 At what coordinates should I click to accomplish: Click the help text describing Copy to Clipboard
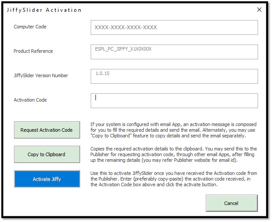click(x=173, y=154)
